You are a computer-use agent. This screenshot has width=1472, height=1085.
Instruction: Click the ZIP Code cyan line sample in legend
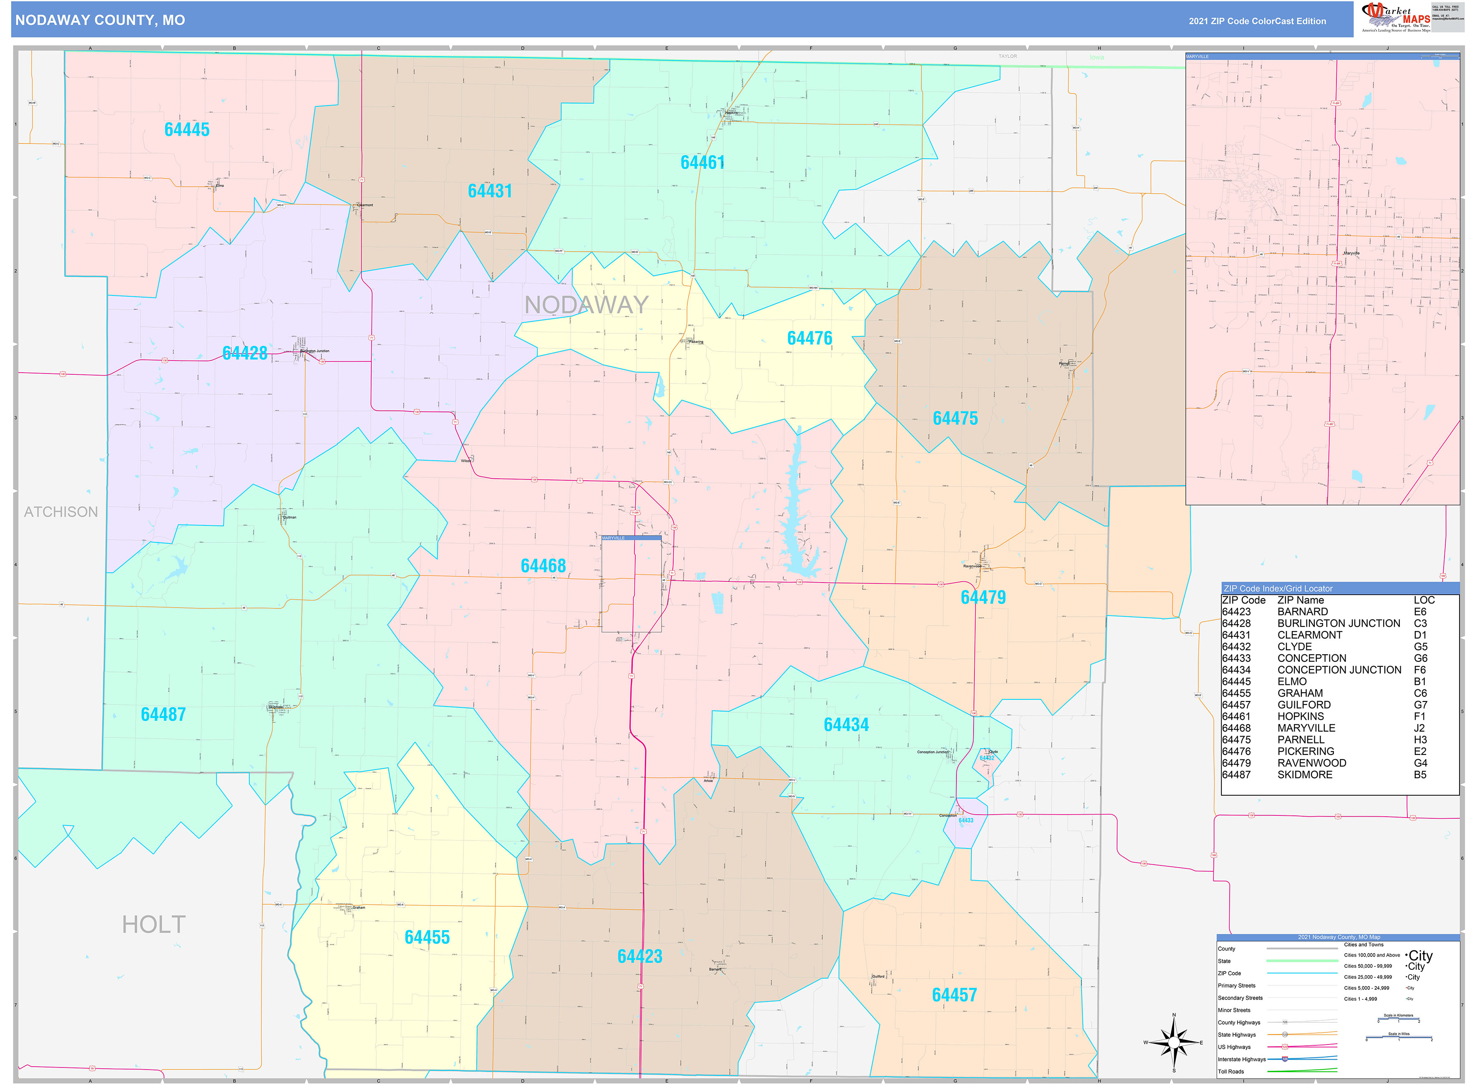point(1302,973)
